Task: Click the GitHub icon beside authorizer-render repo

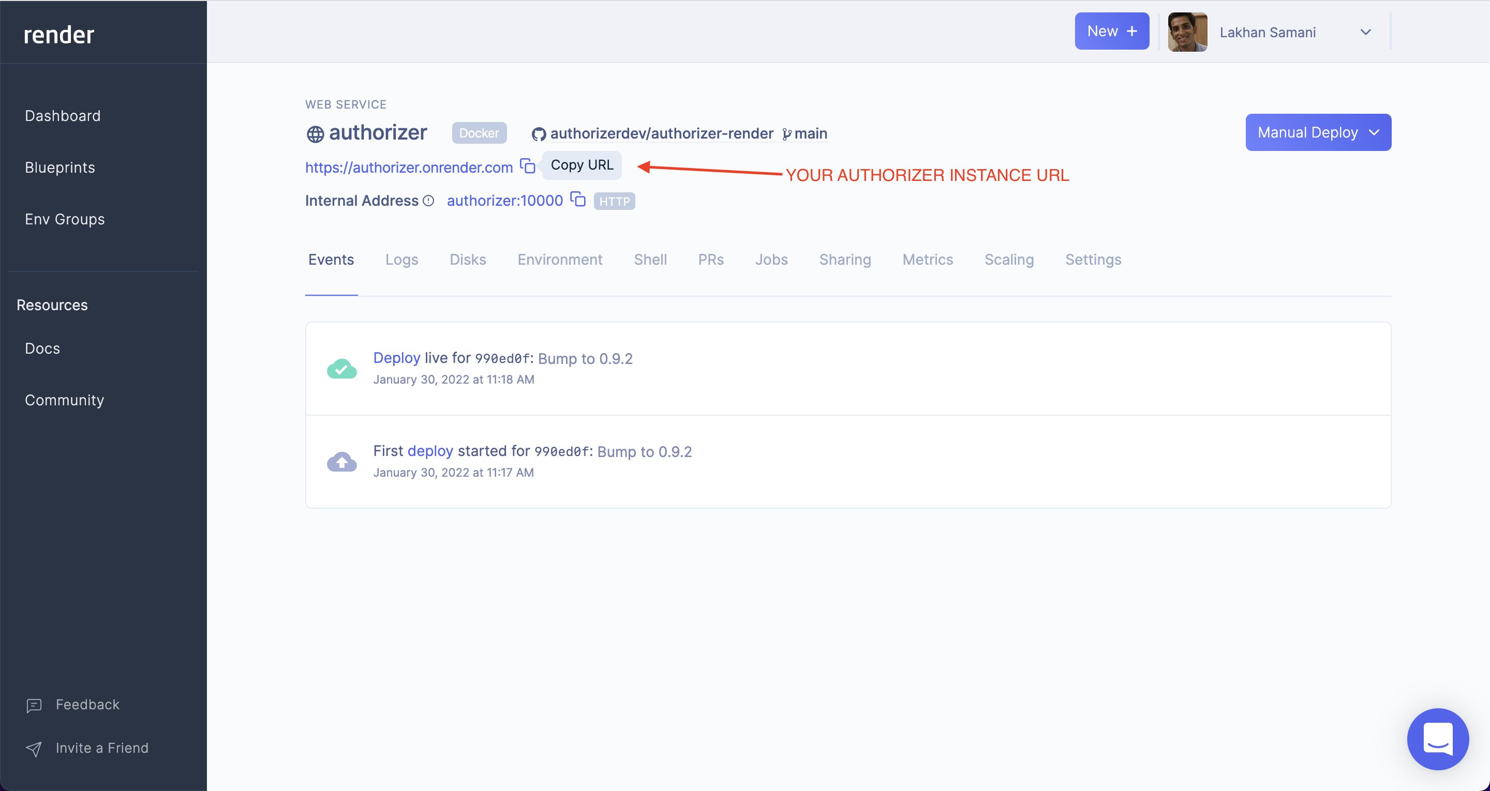Action: (539, 134)
